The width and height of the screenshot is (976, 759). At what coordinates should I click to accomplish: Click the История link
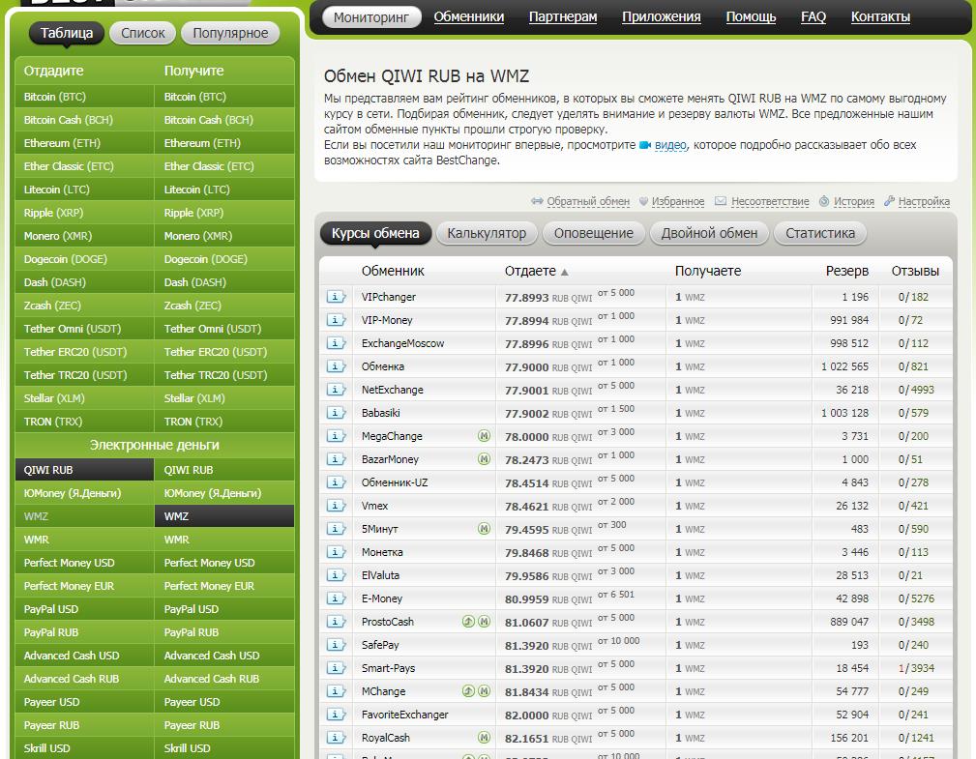(854, 201)
